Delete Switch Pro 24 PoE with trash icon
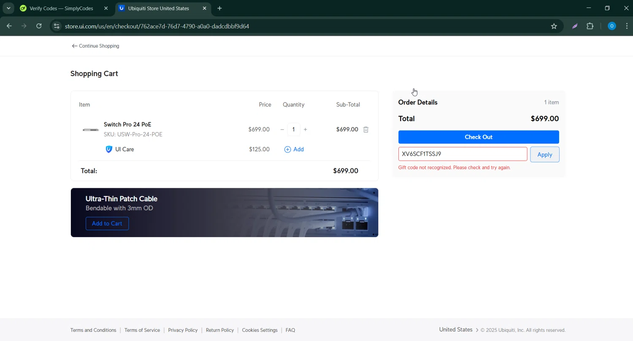This screenshot has width=633, height=341. 366,130
